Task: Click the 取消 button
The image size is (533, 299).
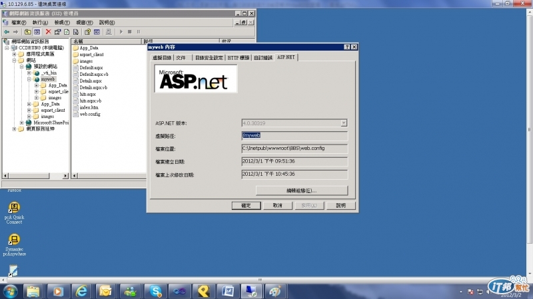Action: tap(278, 206)
